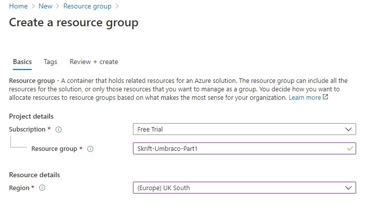The image size is (373, 204).
Task: Click the external link icon beside Learn more
Action: [325, 97]
